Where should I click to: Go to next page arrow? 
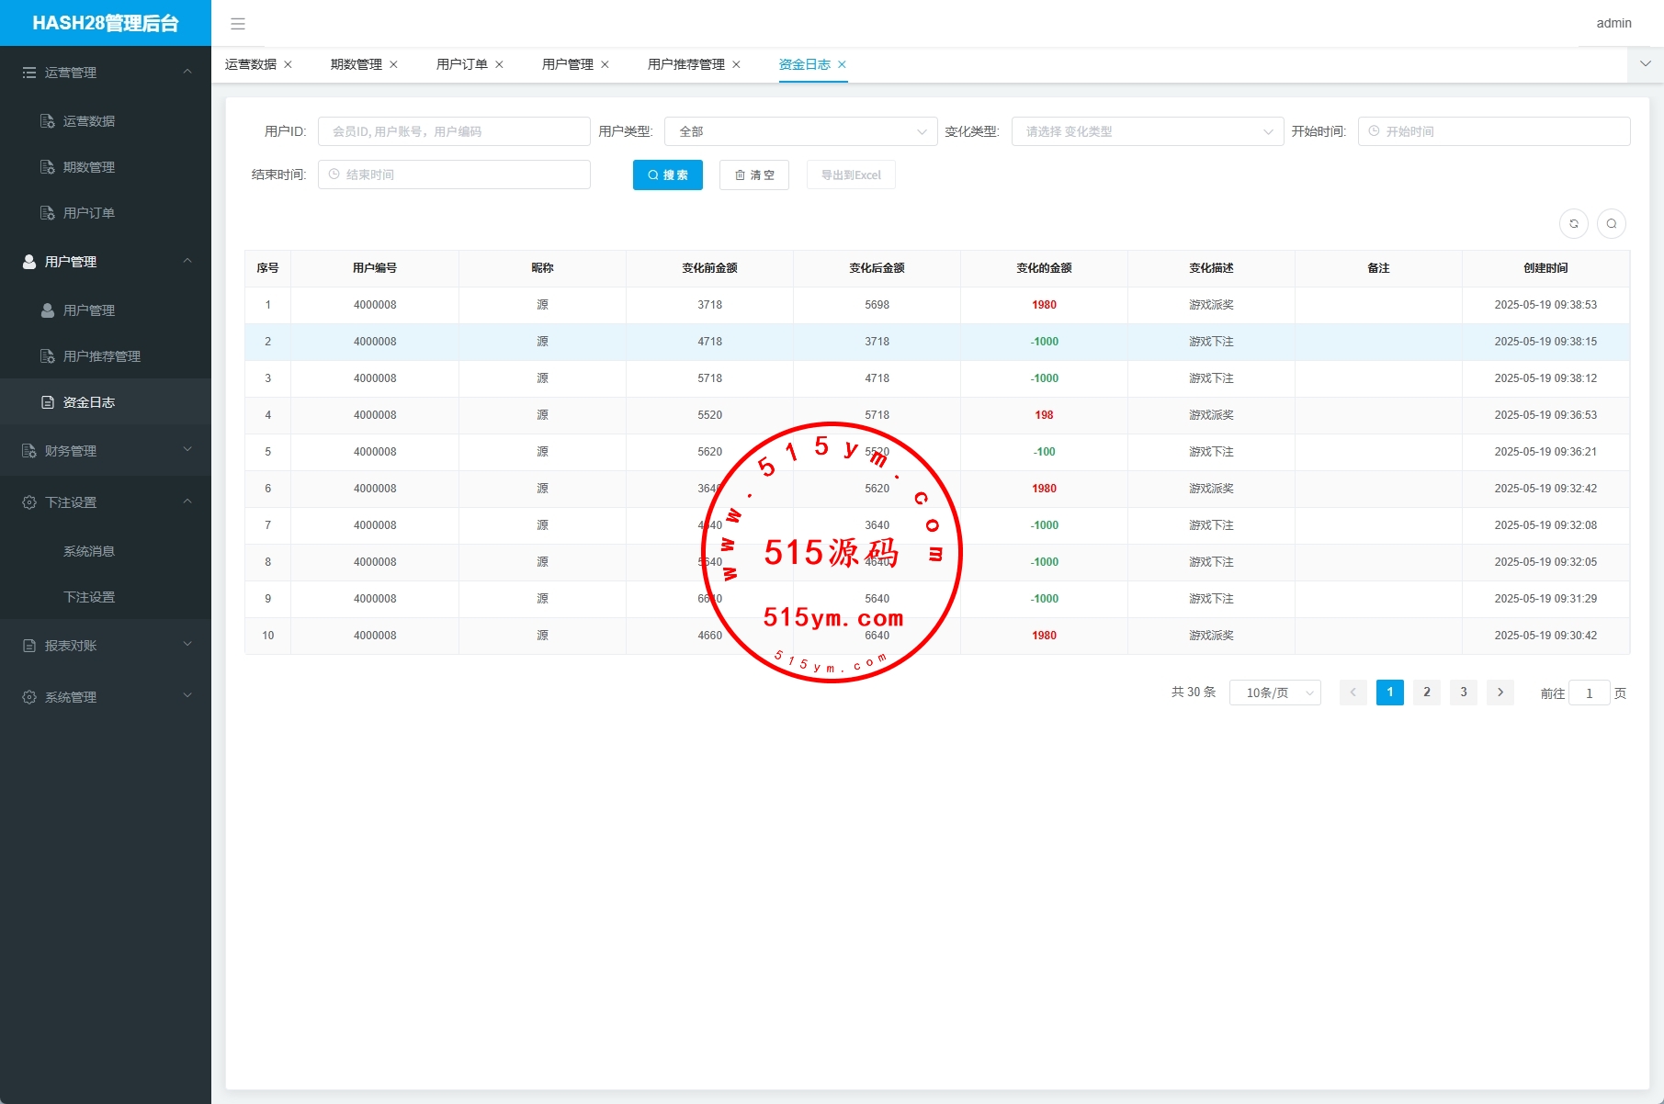(x=1500, y=693)
